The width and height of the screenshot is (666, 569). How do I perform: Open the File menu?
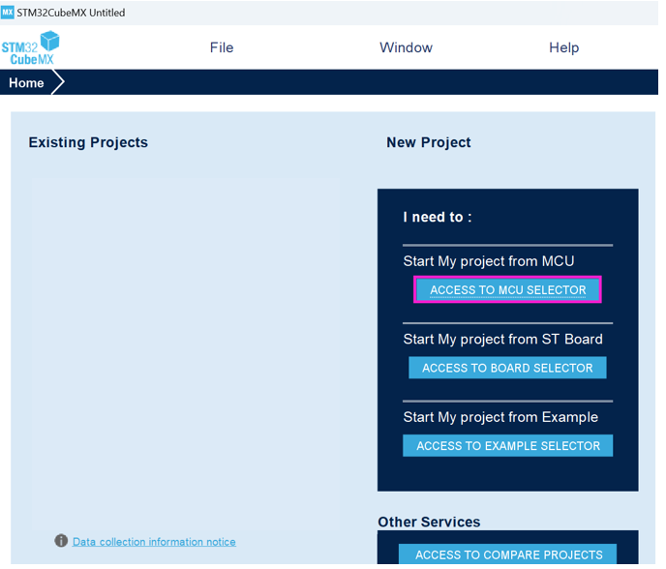(x=222, y=47)
